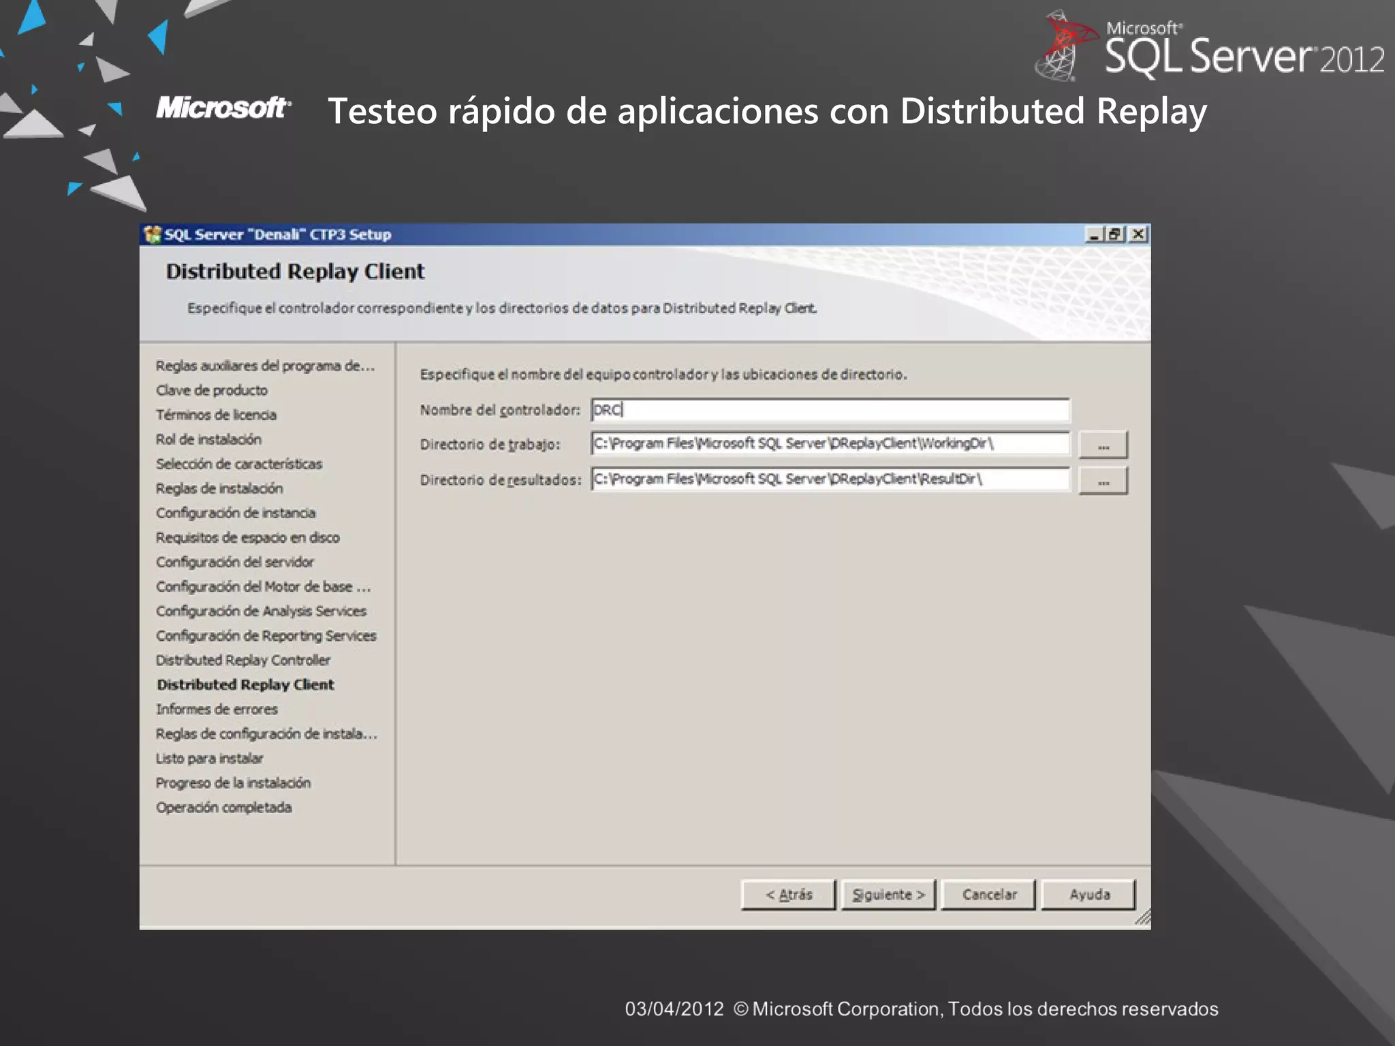Click the 'Nombre del controlador:' label
Screen dimensions: 1395x1046
tap(500, 410)
